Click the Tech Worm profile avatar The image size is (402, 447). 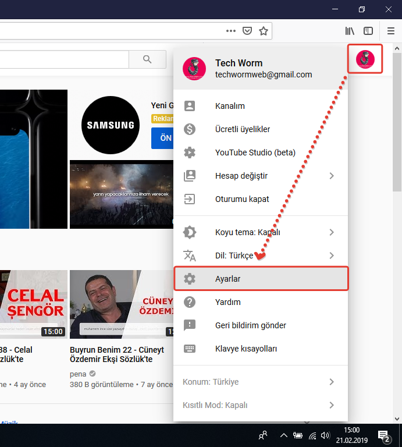pyautogui.click(x=365, y=59)
